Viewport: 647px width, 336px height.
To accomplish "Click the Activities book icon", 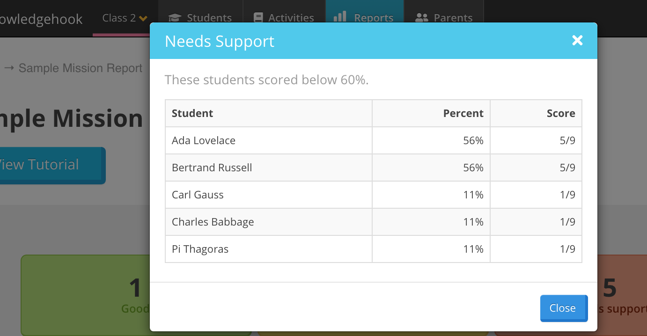I will click(258, 18).
